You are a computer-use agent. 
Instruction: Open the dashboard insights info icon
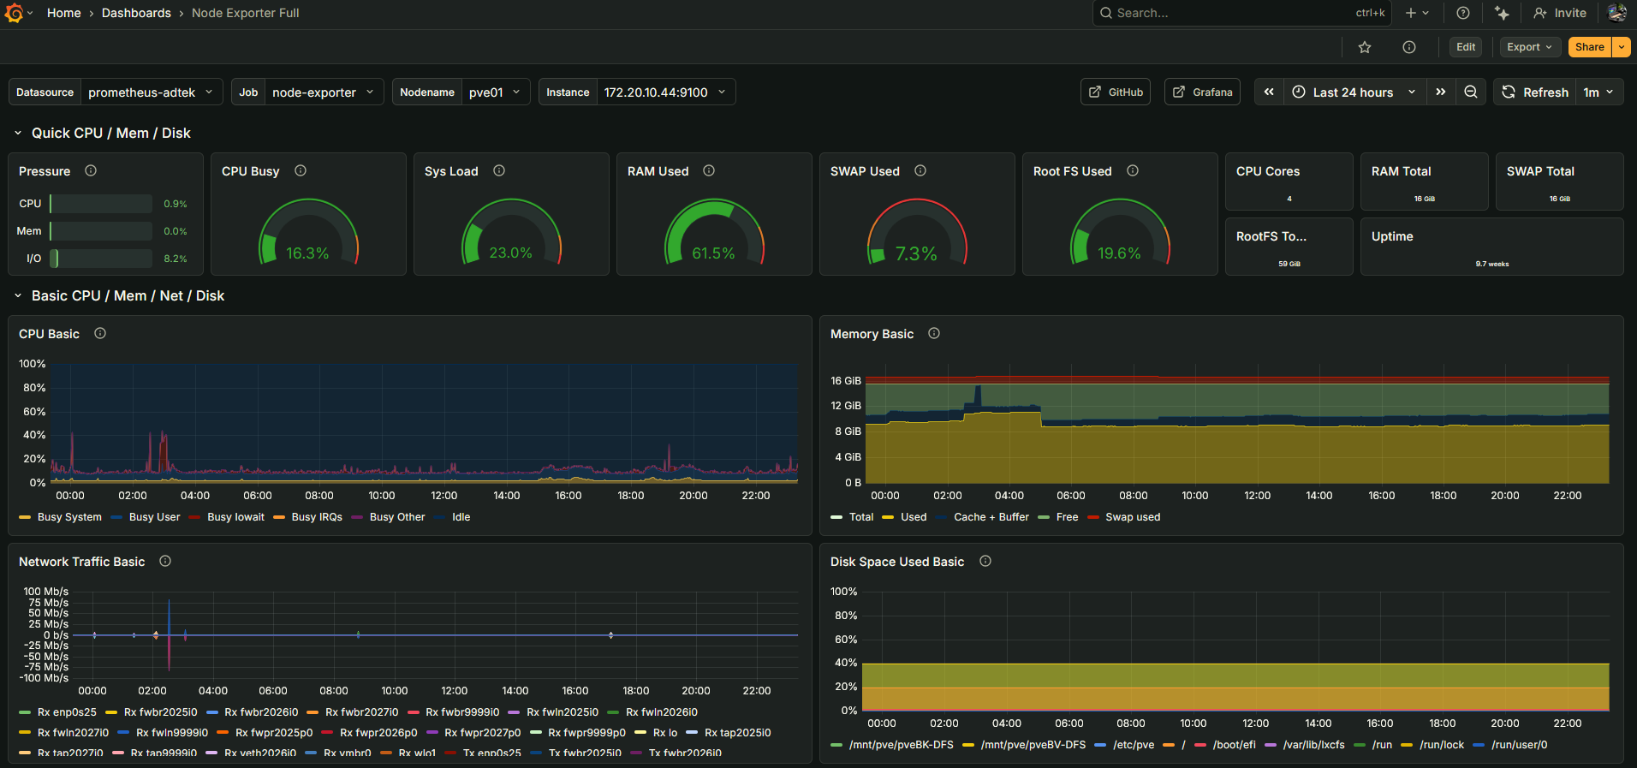point(1409,47)
